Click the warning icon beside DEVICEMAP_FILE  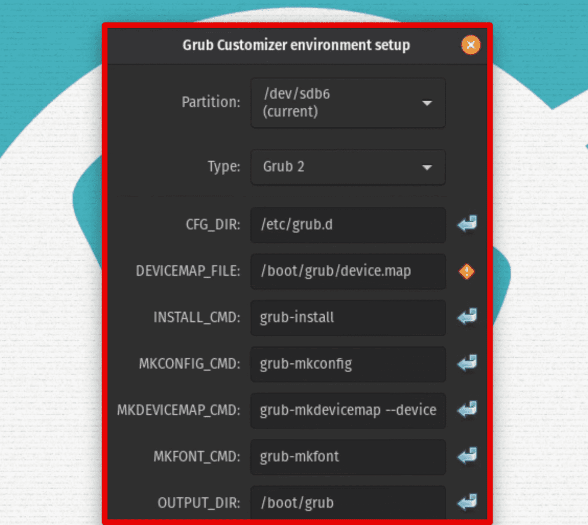[x=466, y=271]
